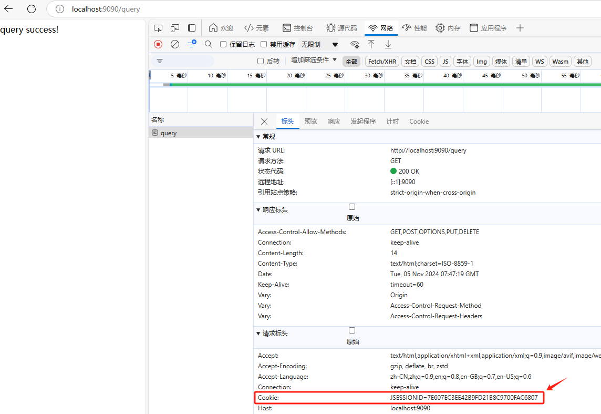Filter requests by 清单 manifest

click(521, 62)
